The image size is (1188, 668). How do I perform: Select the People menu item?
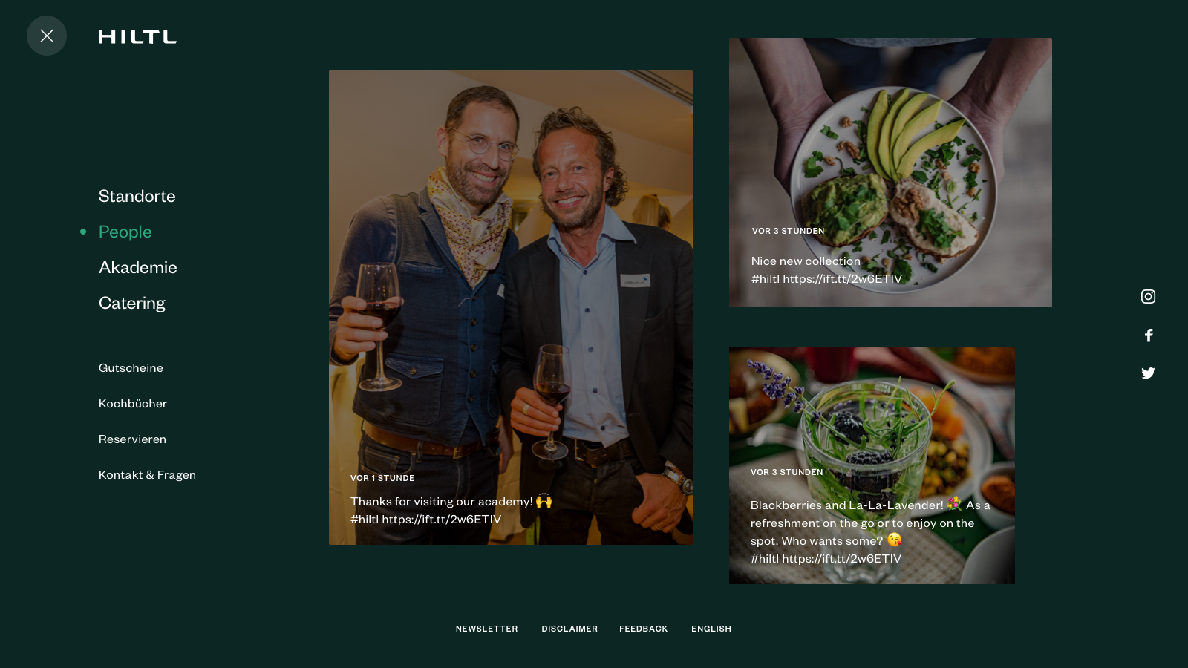point(125,232)
